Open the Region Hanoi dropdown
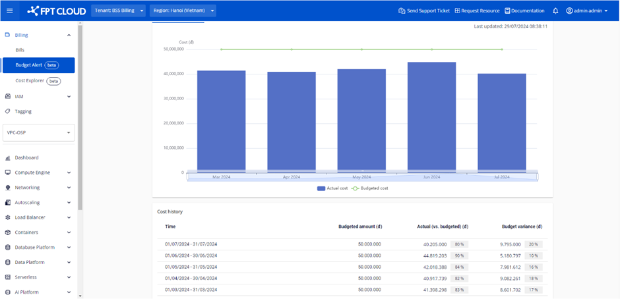This screenshot has width=620, height=299. tap(183, 11)
